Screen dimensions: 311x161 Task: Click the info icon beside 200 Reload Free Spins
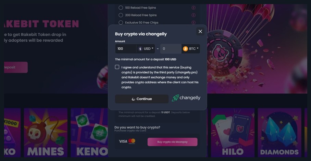click(x=194, y=15)
